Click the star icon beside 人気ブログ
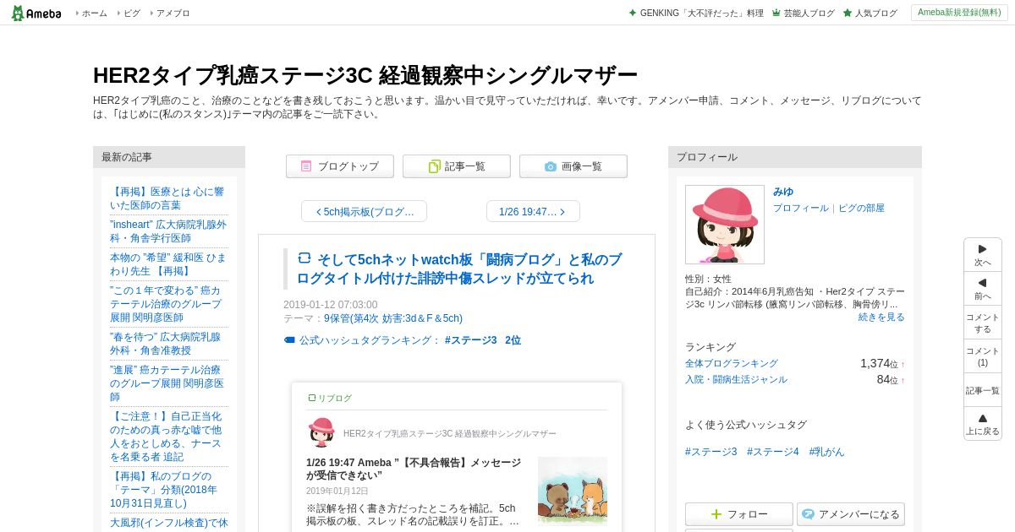The image size is (1015, 532). [x=848, y=14]
